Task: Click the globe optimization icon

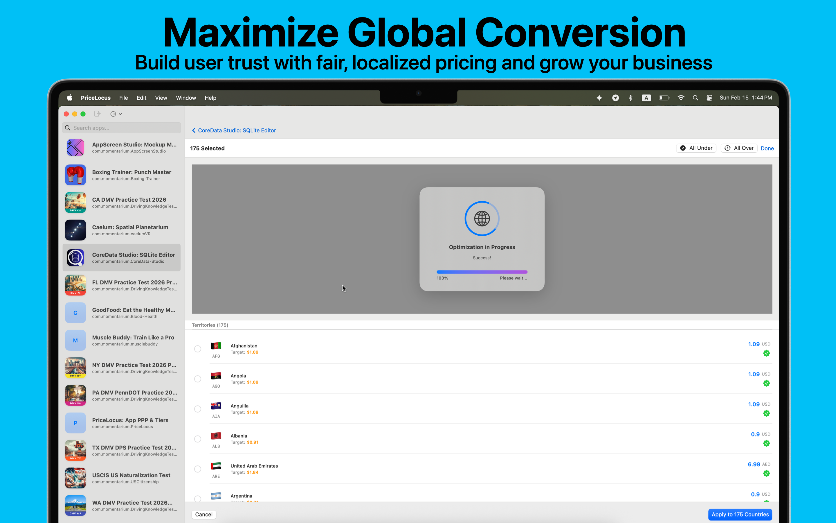Action: pyautogui.click(x=482, y=218)
